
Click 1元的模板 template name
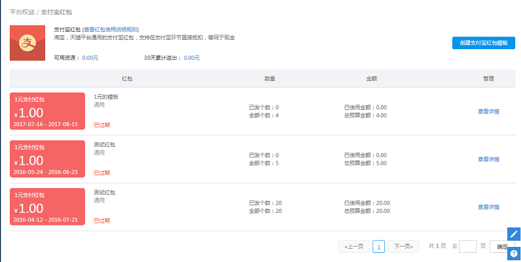(107, 97)
